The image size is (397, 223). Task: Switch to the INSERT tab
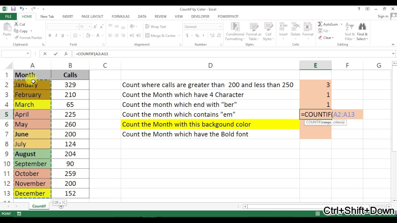pos(68,16)
